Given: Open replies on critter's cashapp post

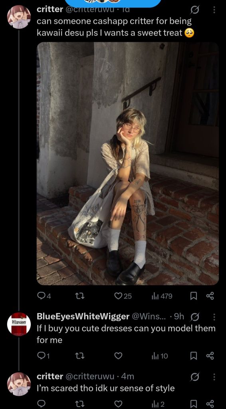Looking at the screenshot, I should click(x=44, y=296).
